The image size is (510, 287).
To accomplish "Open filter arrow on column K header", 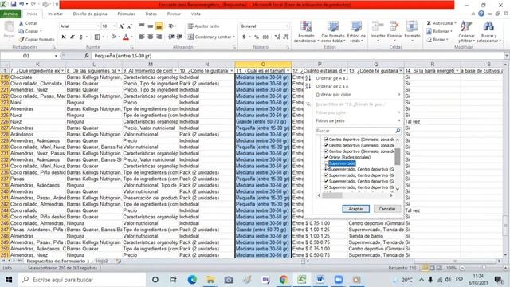I will [x=62, y=71].
